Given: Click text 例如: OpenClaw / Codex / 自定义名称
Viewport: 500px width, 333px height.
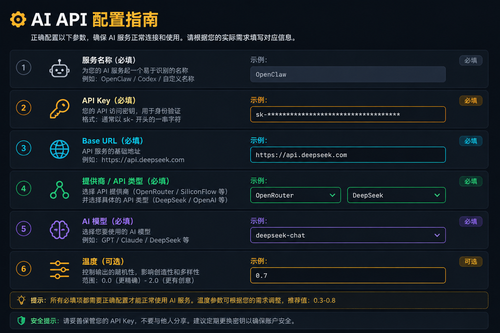Looking at the screenshot, I should [138, 79].
